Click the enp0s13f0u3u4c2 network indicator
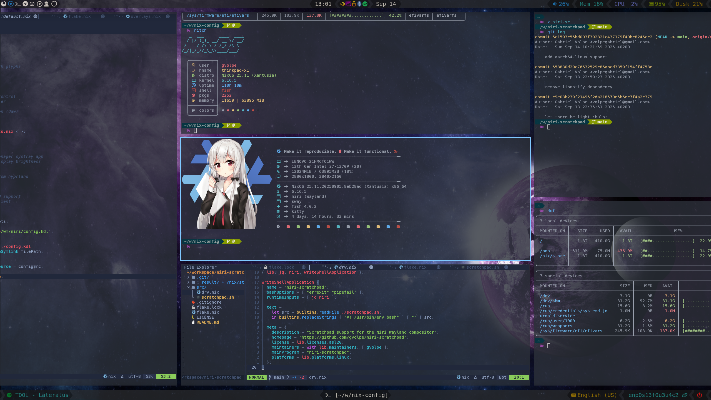Image resolution: width=711 pixels, height=400 pixels. point(653,395)
